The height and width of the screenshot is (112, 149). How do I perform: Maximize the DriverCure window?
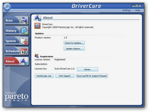click(137, 6)
